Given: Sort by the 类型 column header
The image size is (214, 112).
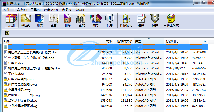Looking at the screenshot, I should click(149, 41).
